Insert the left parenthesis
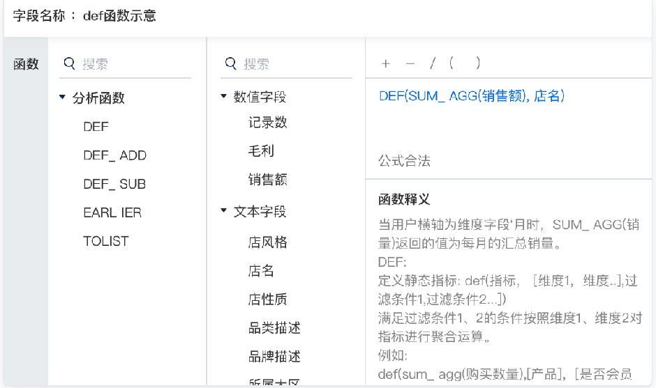Viewport: 656px width, 388px height. pyautogui.click(x=452, y=63)
